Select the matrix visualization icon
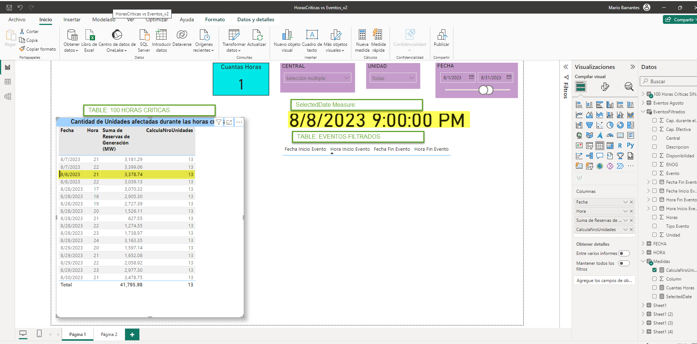 coord(610,146)
